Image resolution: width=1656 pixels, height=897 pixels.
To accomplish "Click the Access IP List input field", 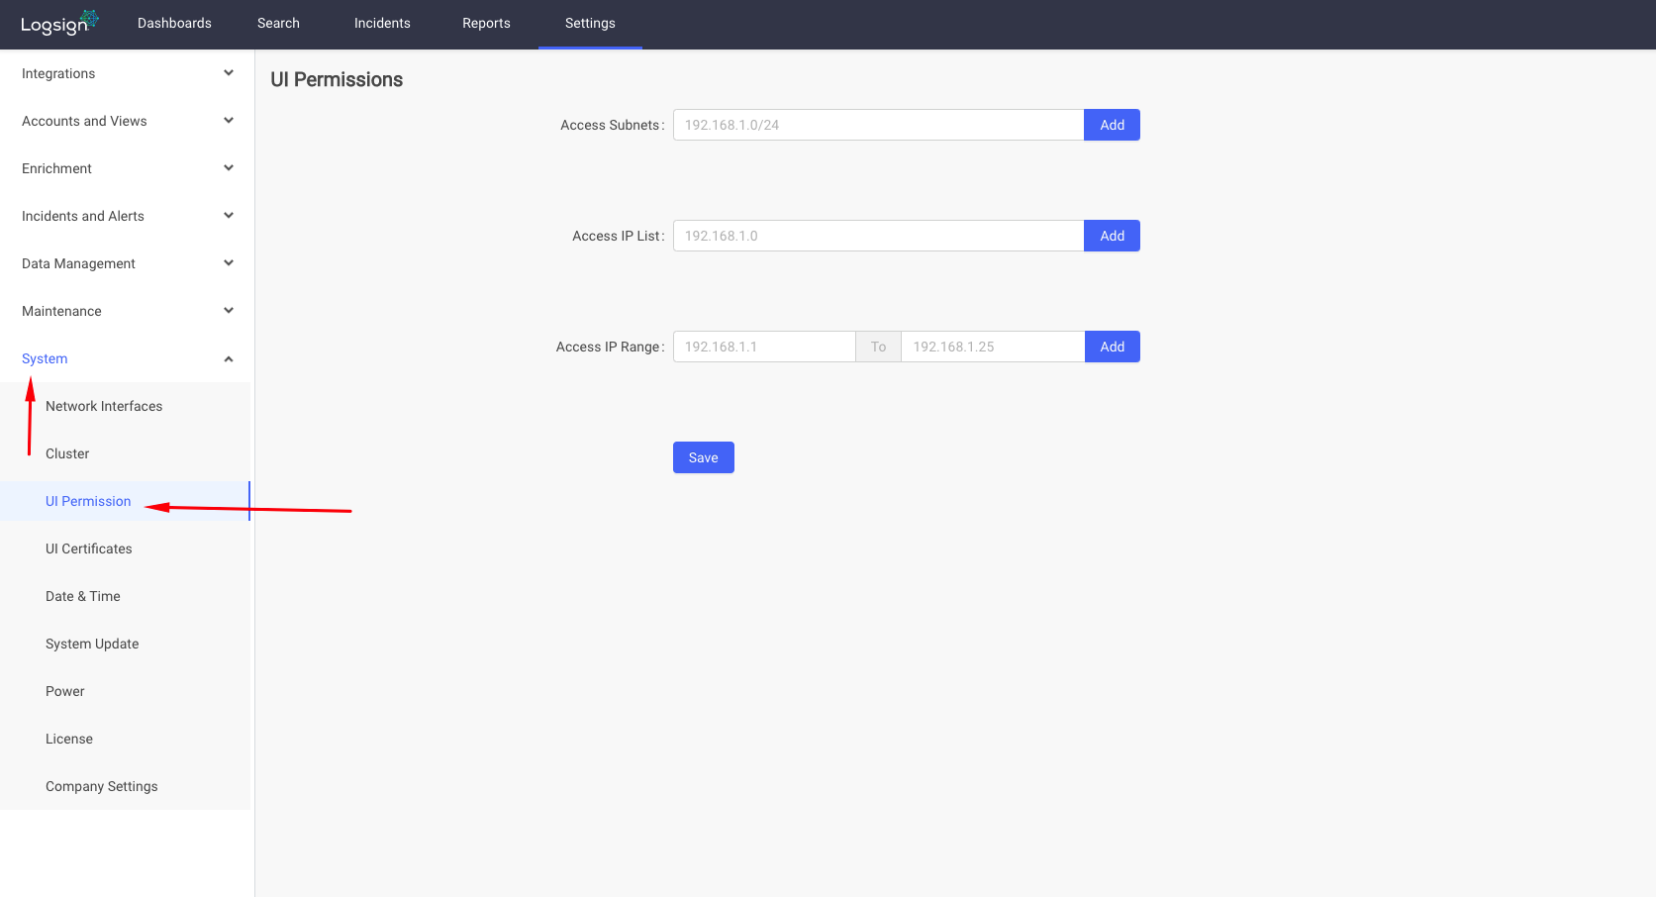I will (877, 236).
